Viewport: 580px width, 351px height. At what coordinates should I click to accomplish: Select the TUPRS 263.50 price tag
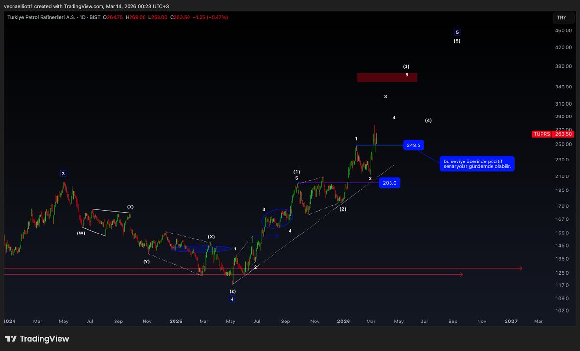pyautogui.click(x=553, y=134)
